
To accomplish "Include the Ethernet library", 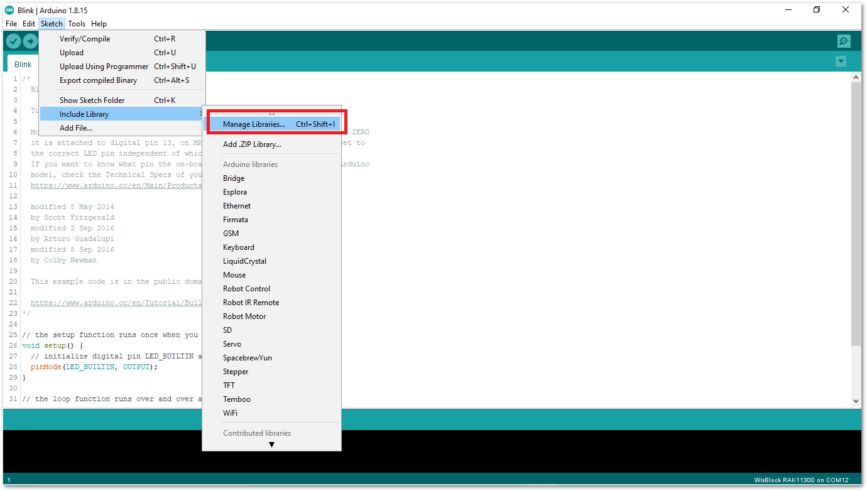I will point(272,206).
